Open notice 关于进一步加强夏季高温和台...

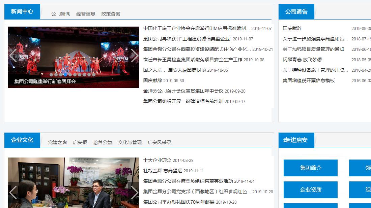315,39
